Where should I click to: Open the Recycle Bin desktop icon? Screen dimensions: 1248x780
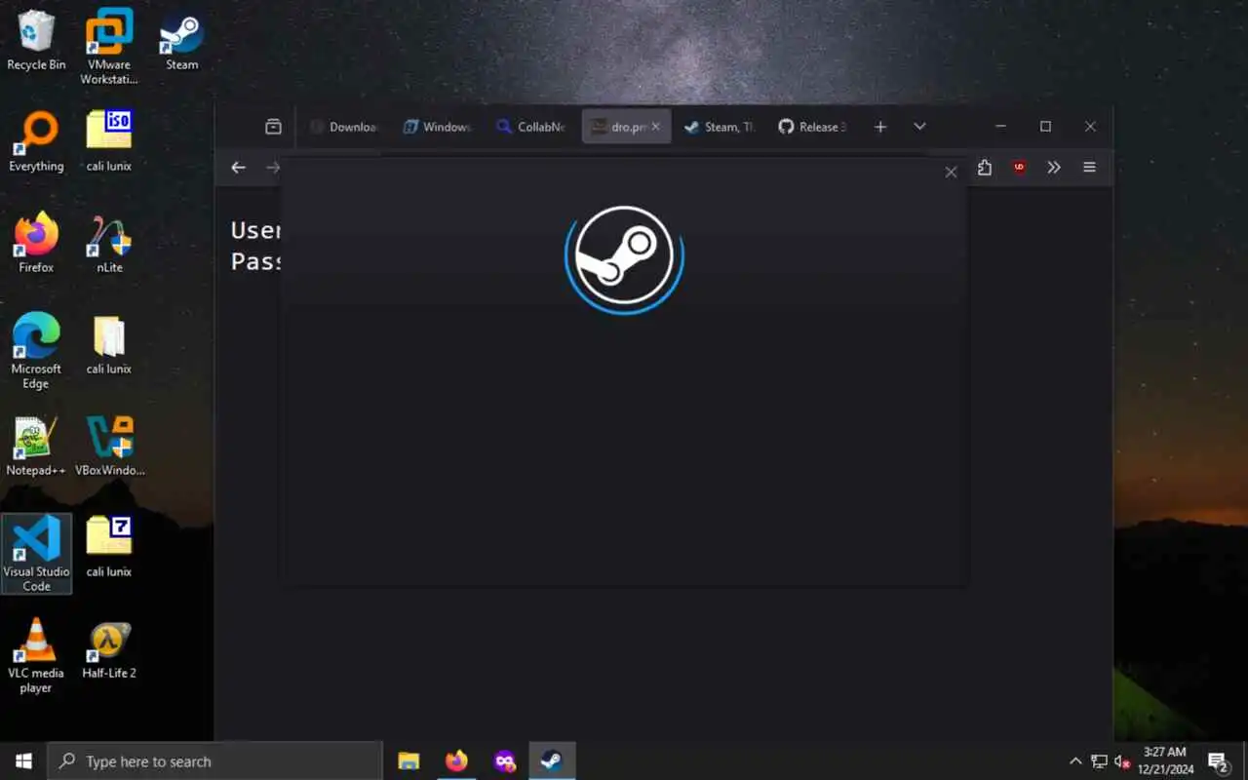click(36, 40)
